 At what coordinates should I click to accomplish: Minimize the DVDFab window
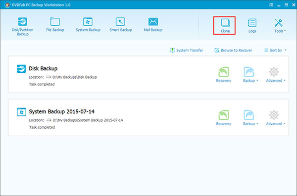tap(279, 5)
